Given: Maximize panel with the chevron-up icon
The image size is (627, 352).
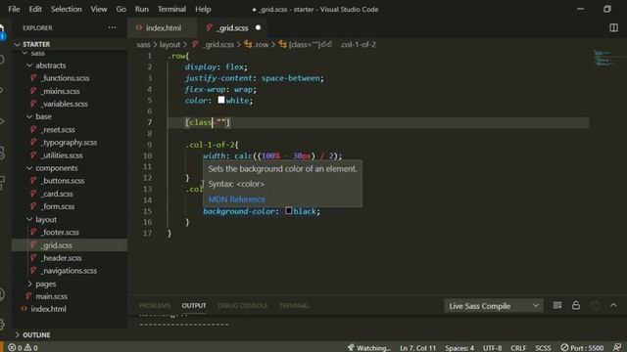Looking at the screenshot, I should click(x=613, y=306).
